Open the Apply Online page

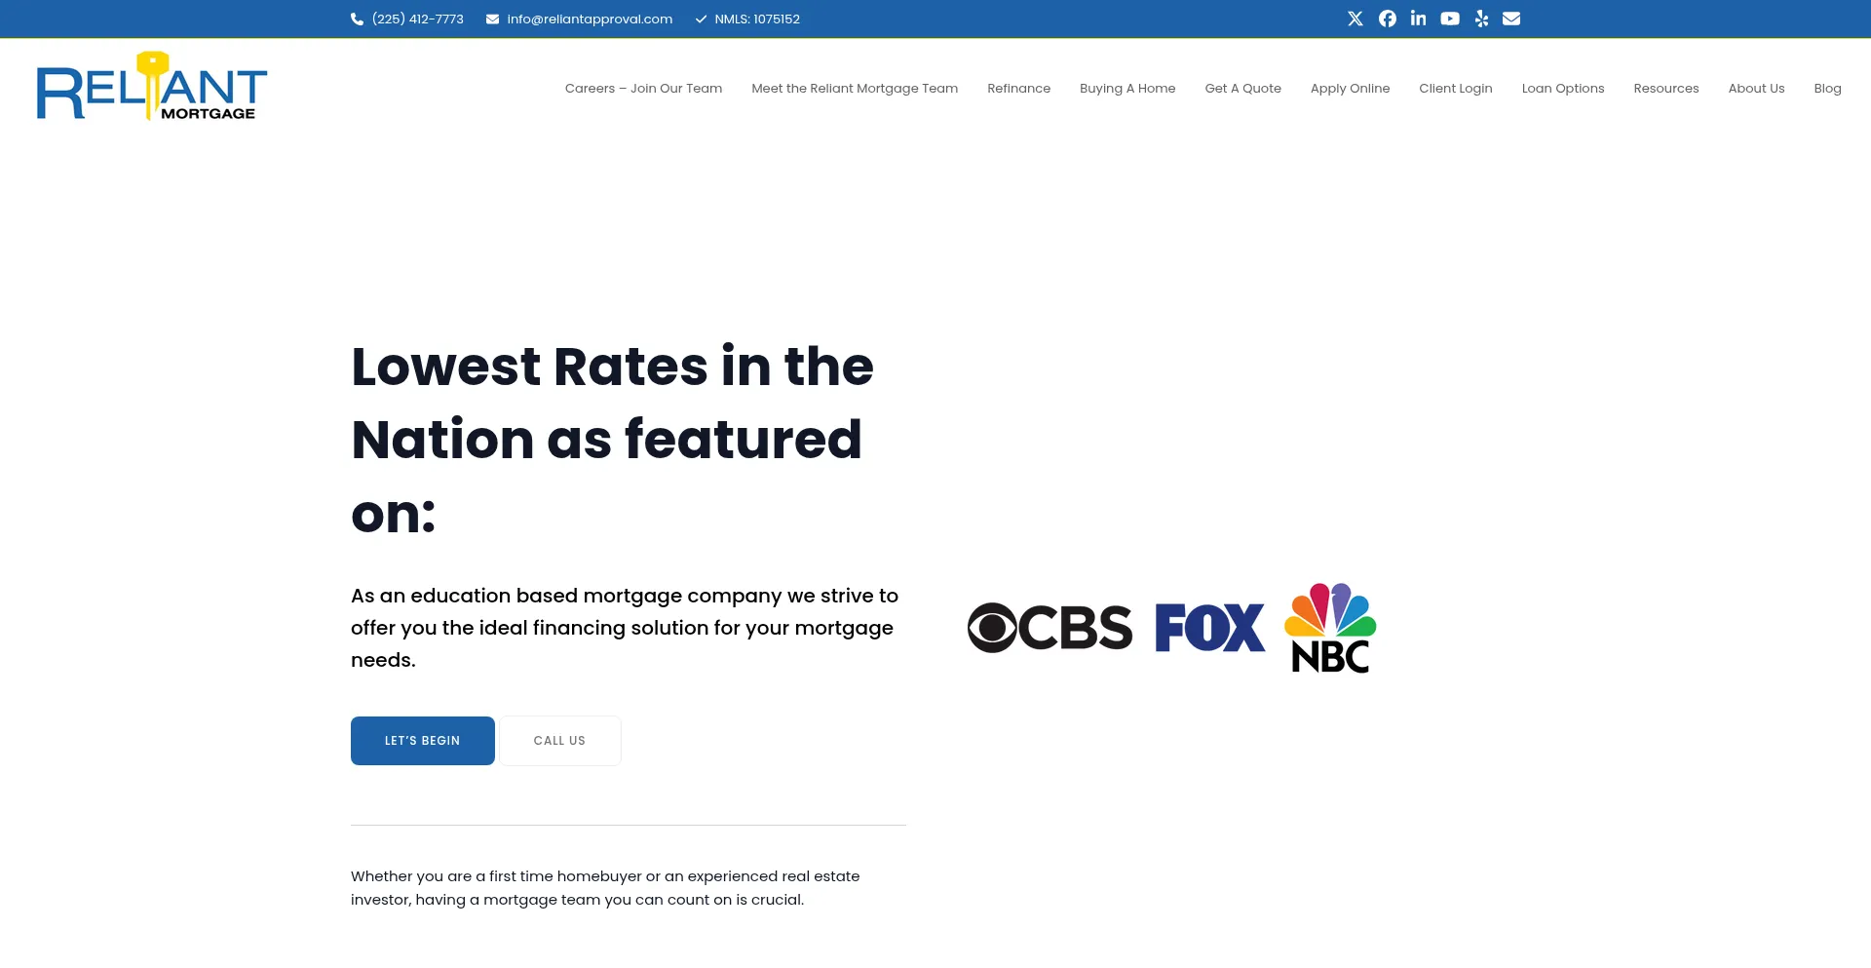point(1350,89)
